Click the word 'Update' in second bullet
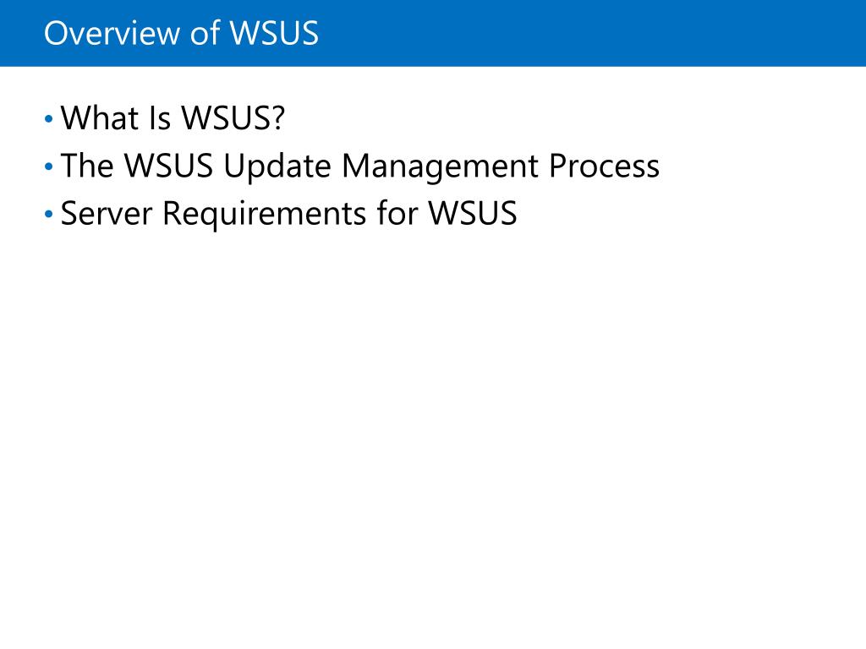The height and width of the screenshot is (649, 866). [x=277, y=166]
